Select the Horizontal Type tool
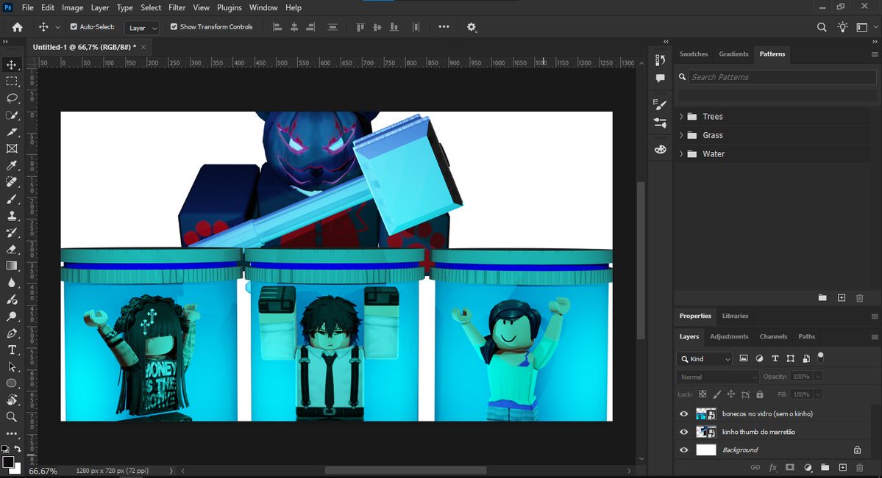882x478 pixels. (x=12, y=350)
